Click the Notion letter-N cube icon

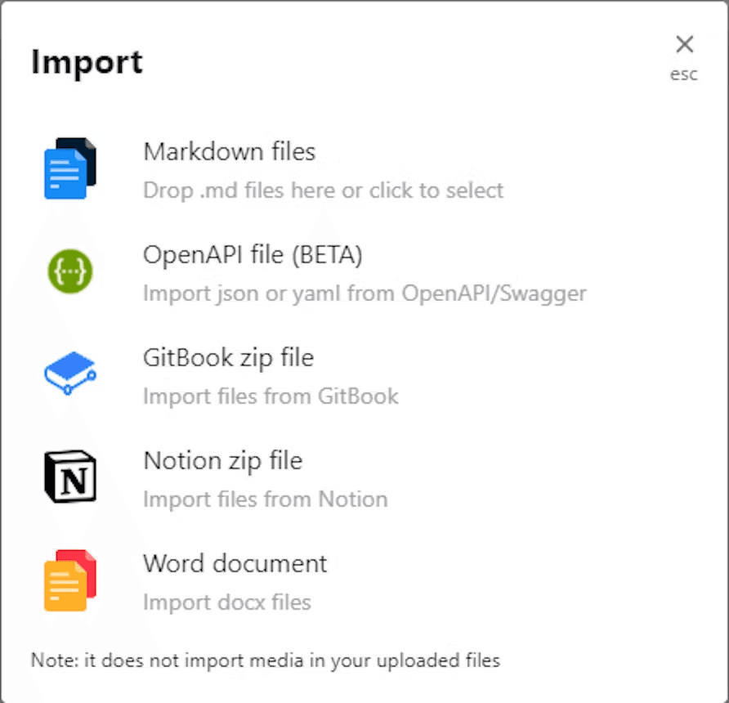tap(69, 477)
